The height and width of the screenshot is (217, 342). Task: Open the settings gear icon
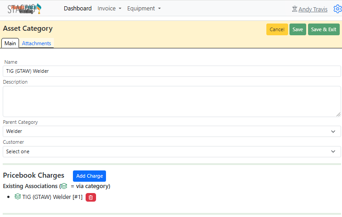coord(337,9)
